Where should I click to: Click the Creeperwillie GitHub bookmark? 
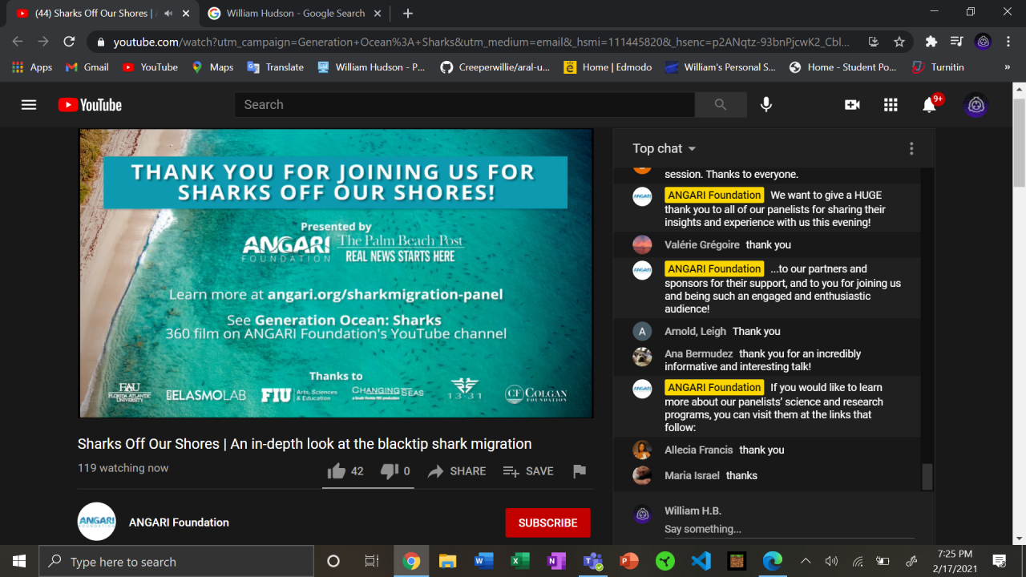point(495,67)
